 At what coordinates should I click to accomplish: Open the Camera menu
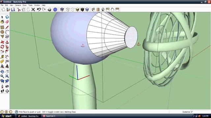click(x=18, y=5)
